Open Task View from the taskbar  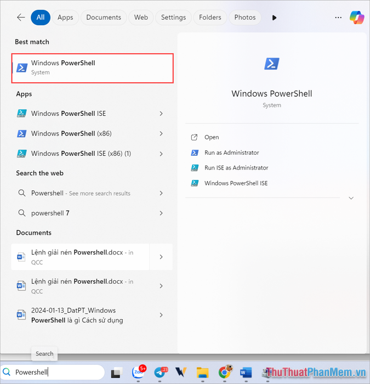tap(116, 372)
